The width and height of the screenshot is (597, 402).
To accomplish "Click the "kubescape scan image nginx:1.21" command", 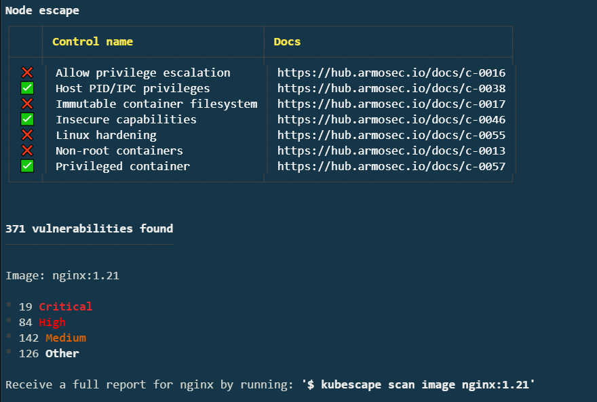I will click(x=425, y=384).
